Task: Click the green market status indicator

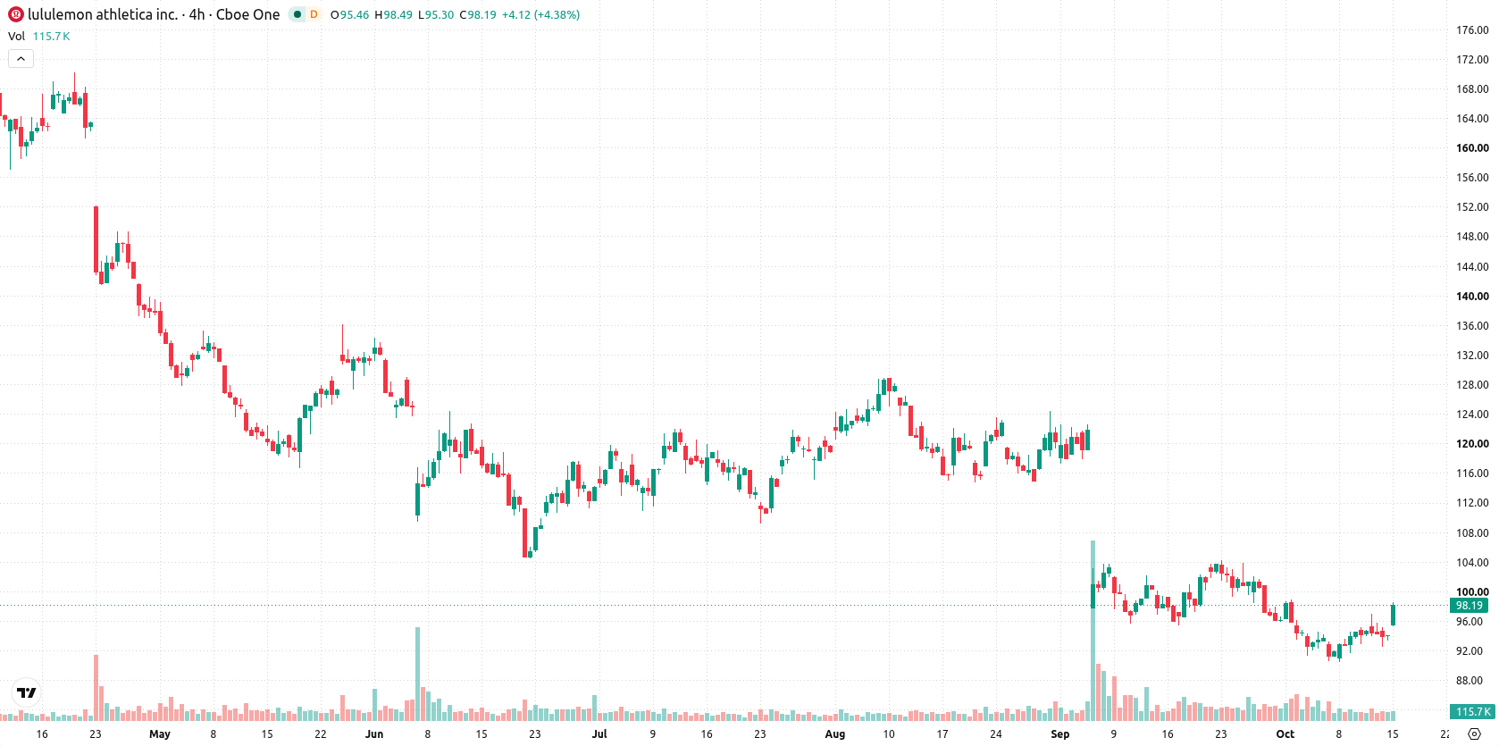Action: tap(297, 14)
